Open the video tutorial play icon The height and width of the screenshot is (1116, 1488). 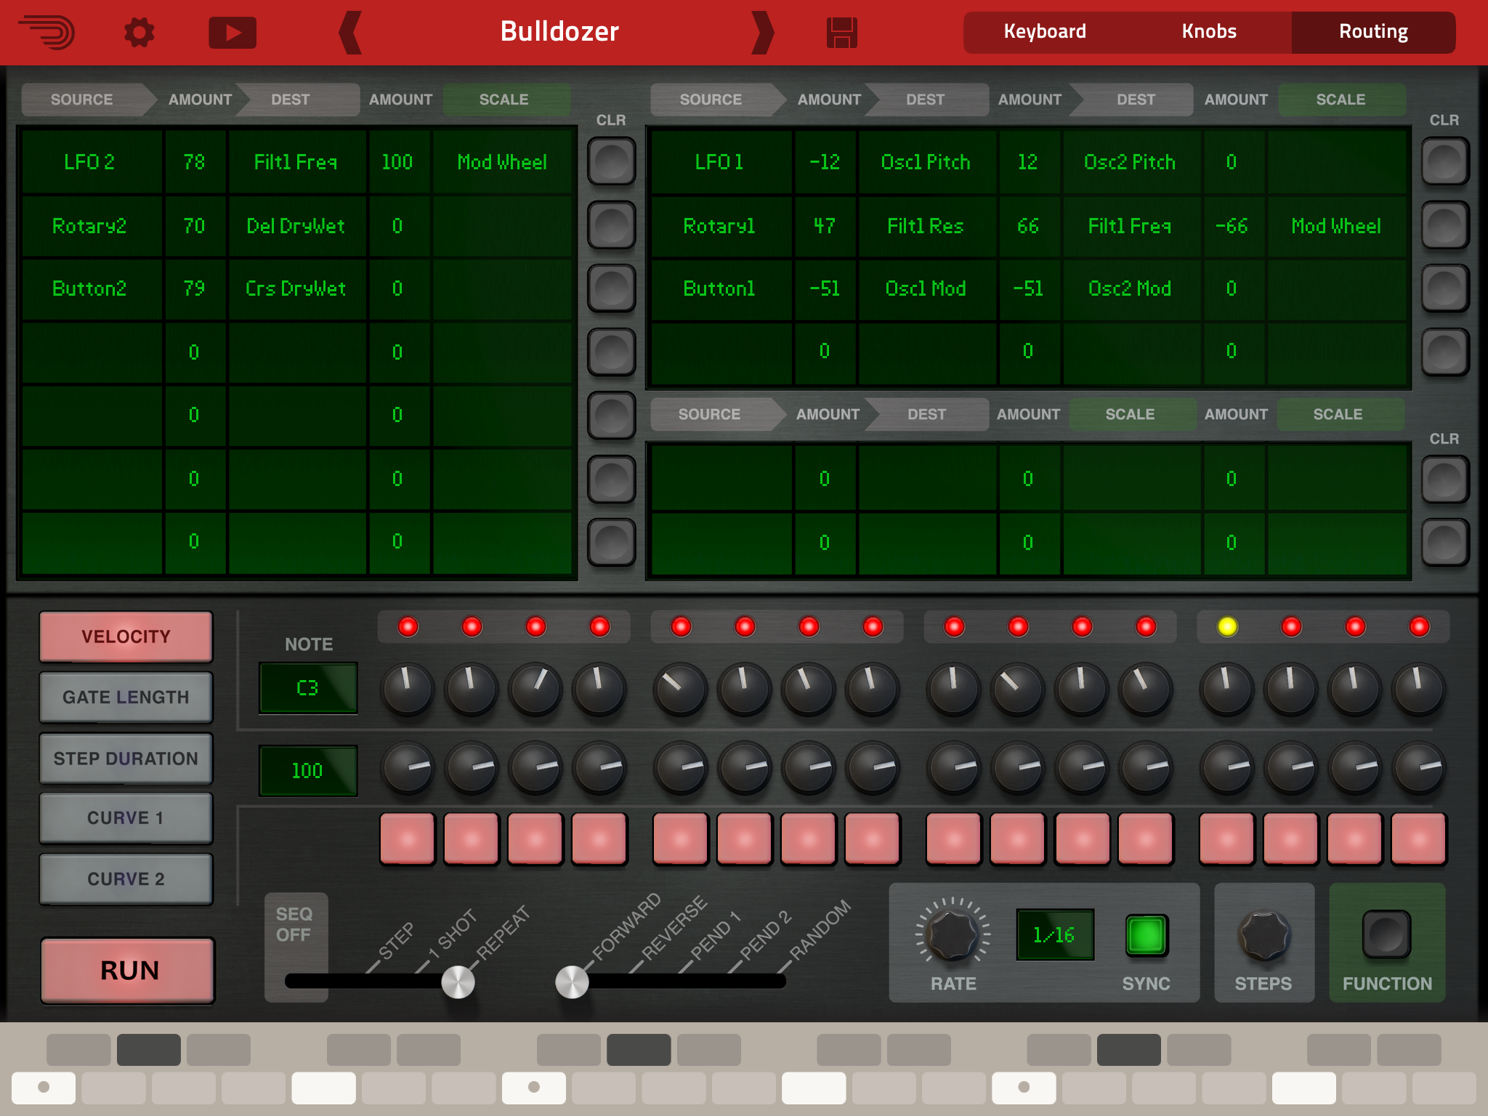[232, 33]
